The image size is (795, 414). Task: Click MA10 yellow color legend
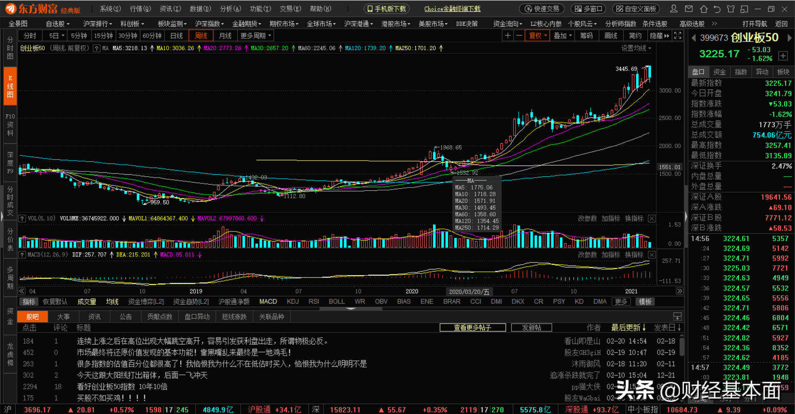[175, 48]
